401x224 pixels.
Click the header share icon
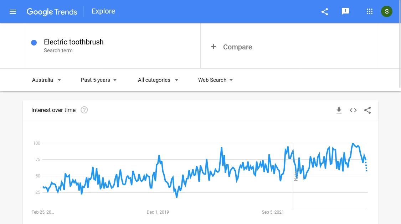pos(324,12)
